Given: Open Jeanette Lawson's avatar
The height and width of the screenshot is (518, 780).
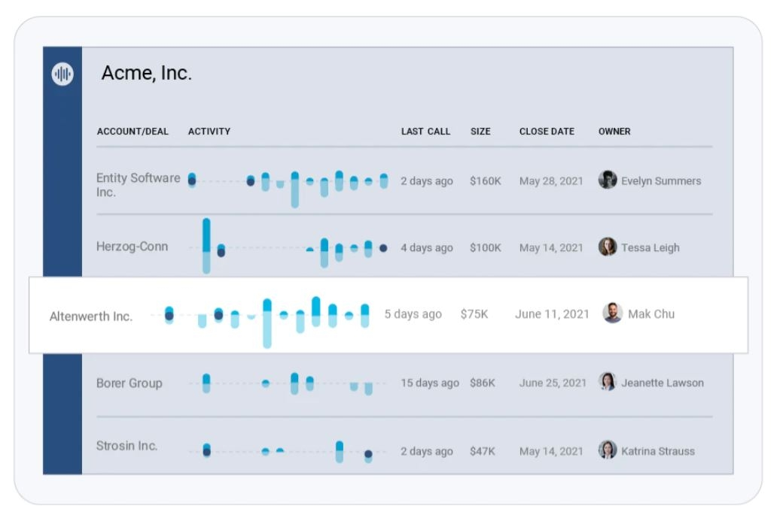Looking at the screenshot, I should tap(608, 382).
